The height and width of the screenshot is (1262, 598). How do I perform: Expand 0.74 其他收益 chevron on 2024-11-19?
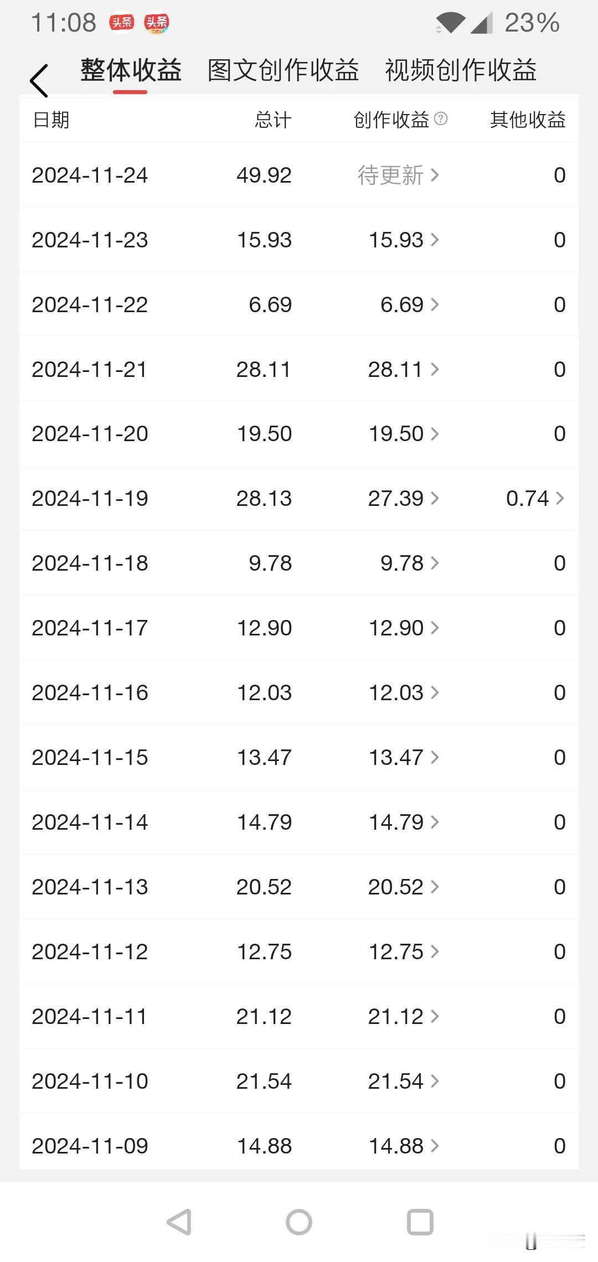(560, 499)
